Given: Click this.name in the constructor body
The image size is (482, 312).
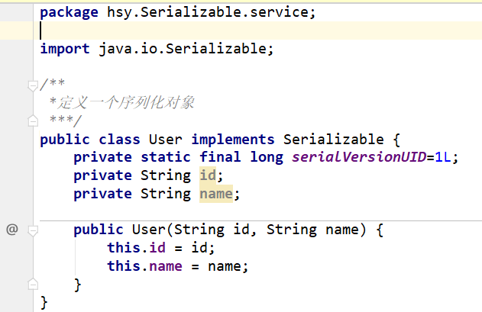Looking at the screenshot, I should pos(136,266).
